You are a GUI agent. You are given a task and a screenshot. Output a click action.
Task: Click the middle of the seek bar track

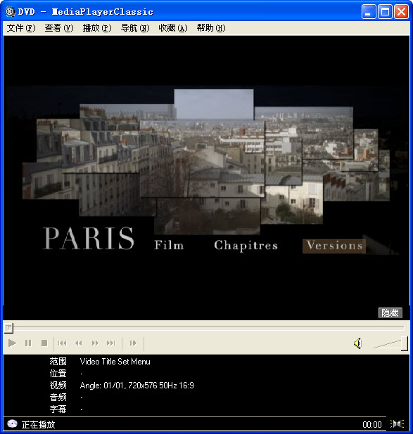(x=206, y=328)
